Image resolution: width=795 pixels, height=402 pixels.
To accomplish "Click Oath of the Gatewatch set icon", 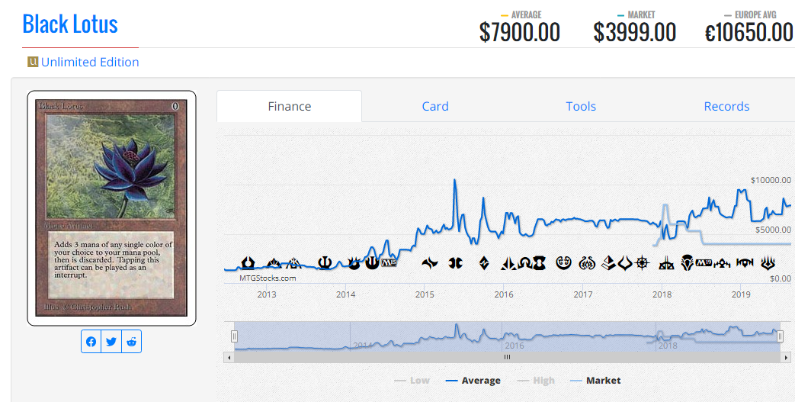I will click(x=508, y=263).
